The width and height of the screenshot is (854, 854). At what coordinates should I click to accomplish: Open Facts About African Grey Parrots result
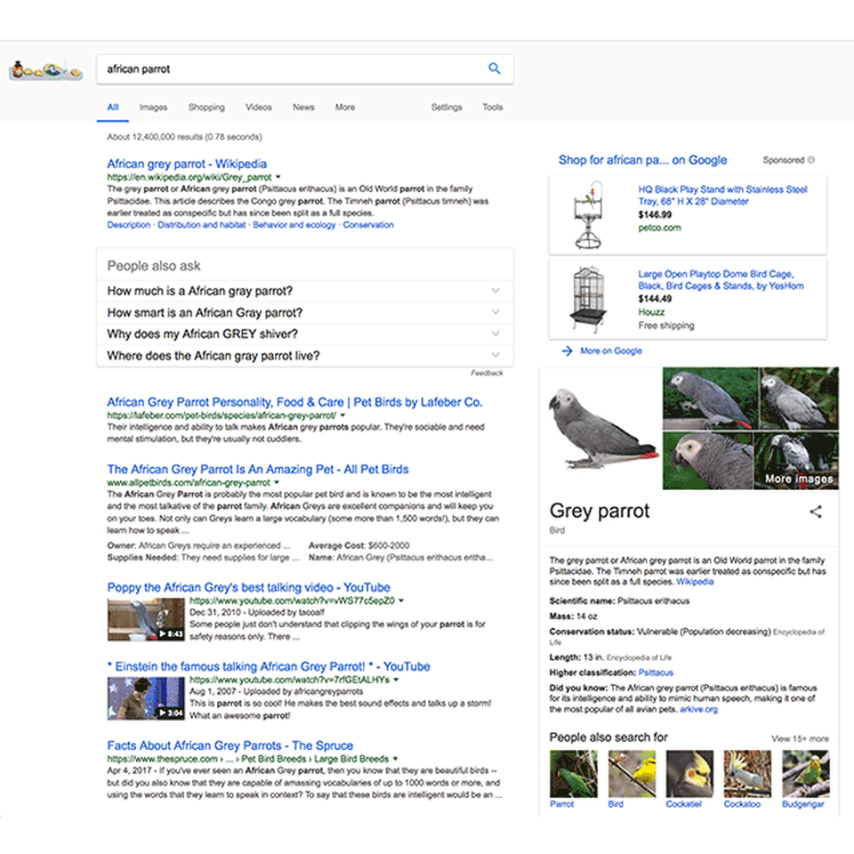pos(230,745)
